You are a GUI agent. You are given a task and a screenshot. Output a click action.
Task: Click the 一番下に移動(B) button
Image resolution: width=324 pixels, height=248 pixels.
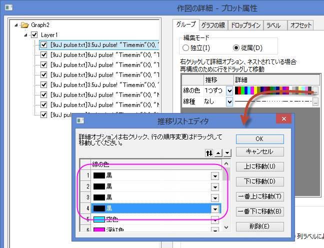point(259,211)
